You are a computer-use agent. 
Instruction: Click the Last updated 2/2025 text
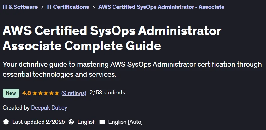[x=38, y=122]
